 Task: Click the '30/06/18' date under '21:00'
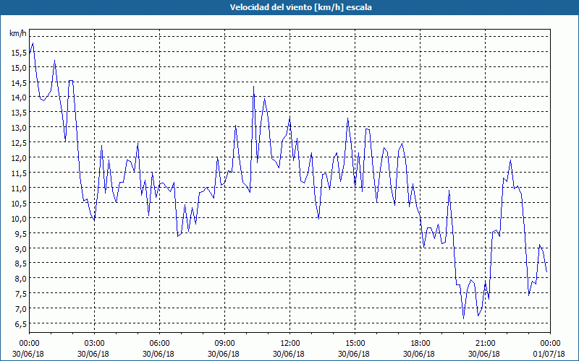pyautogui.click(x=484, y=354)
